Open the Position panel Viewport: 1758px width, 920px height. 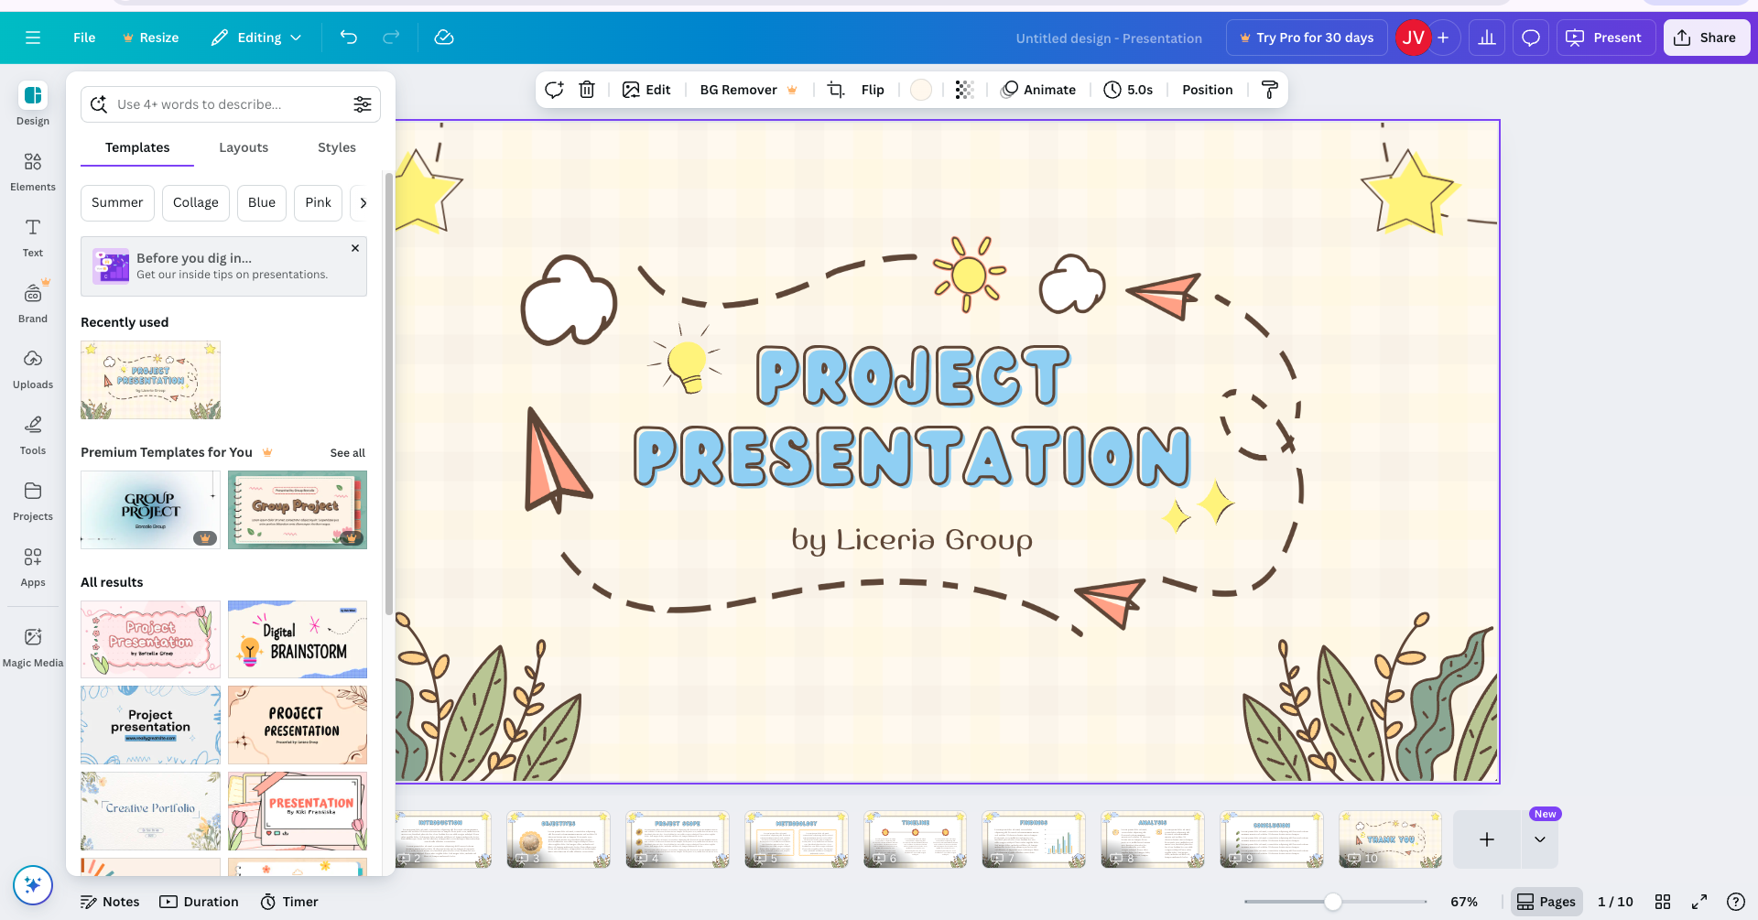point(1207,90)
